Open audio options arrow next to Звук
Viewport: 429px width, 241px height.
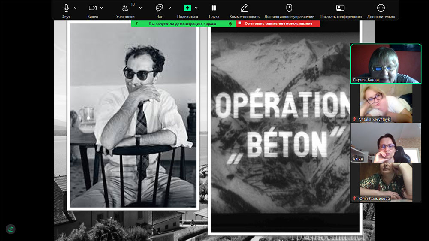click(75, 8)
